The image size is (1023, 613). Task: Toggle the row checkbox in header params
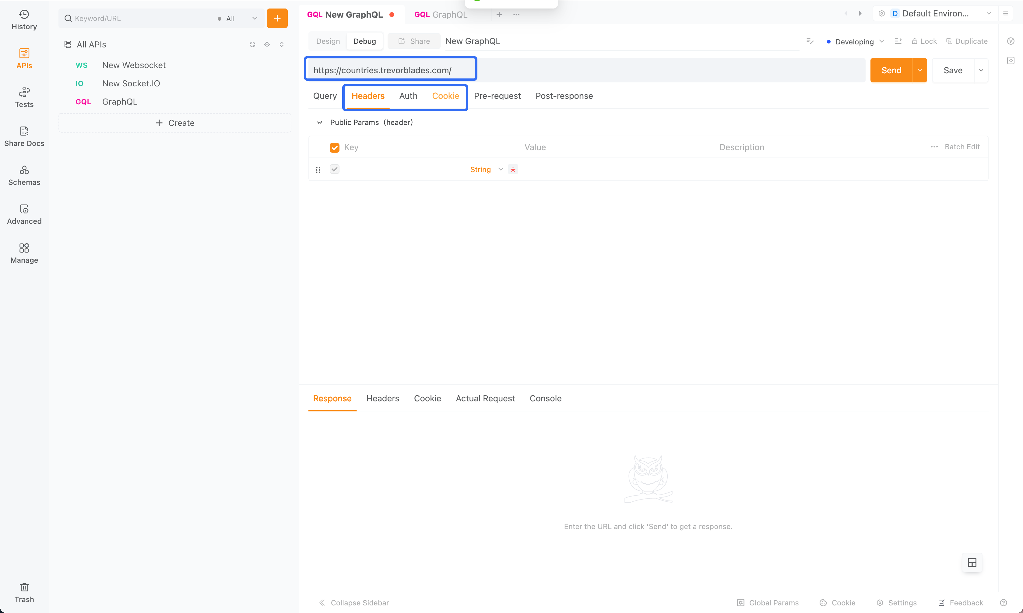335,169
